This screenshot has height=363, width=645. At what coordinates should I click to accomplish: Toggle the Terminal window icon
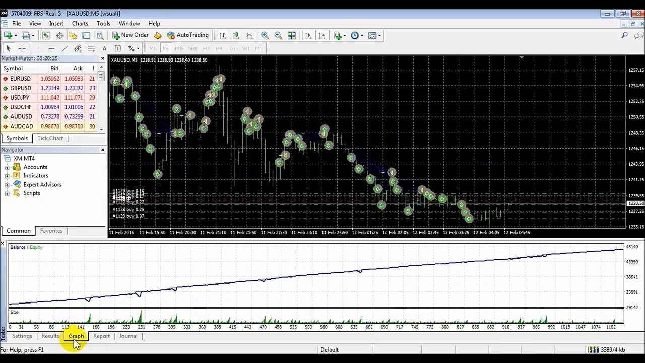point(86,35)
